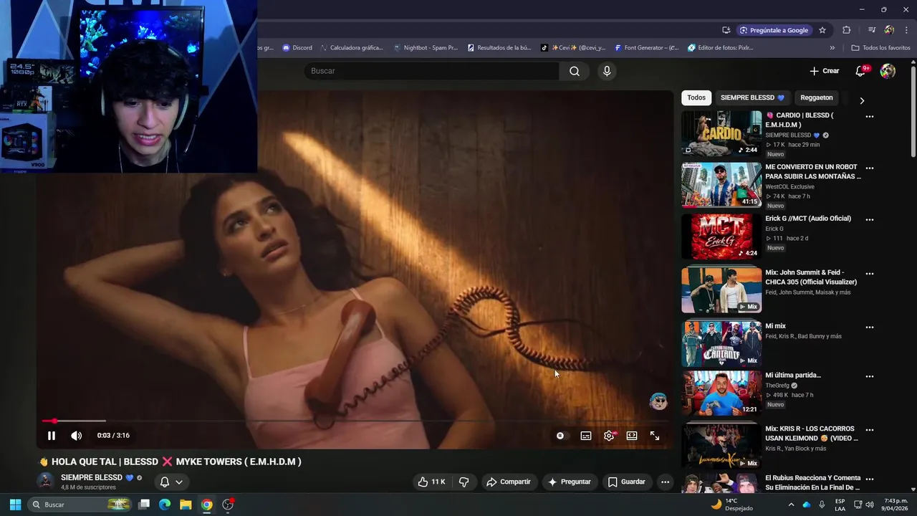Open the Crear upload menu
This screenshot has height=516, width=917.
tap(824, 71)
